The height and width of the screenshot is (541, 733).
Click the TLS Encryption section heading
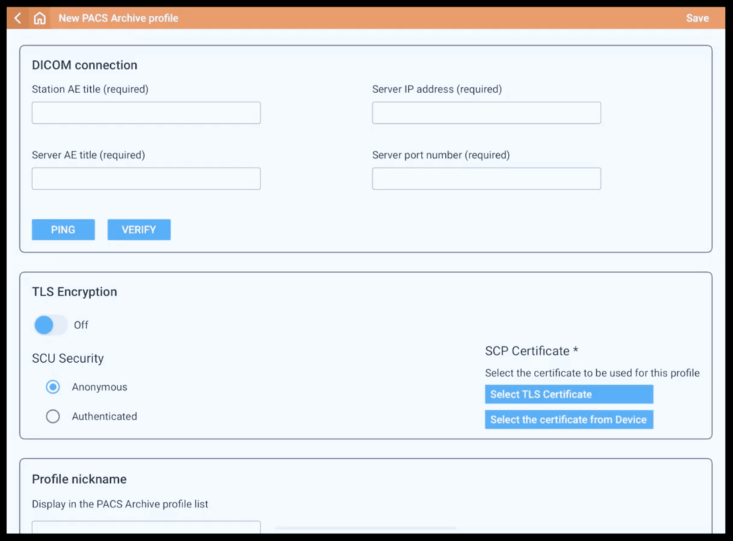coord(74,291)
